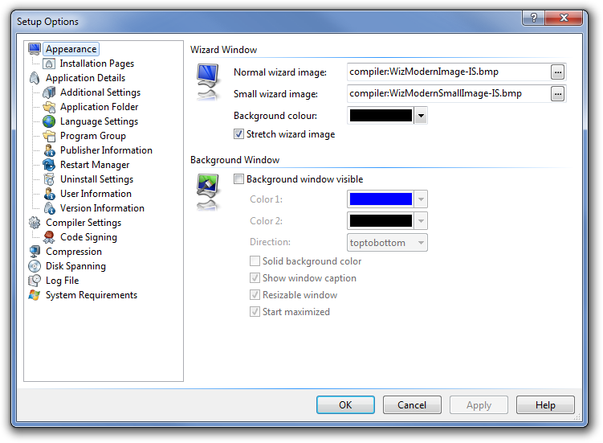603x443 pixels.
Task: Click the Disk Spanning disc icon
Action: [35, 266]
